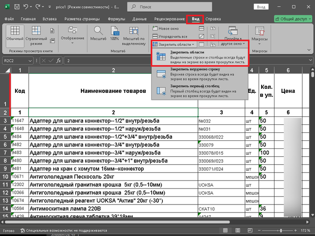Open the Redo history dropdown arrow

pyautogui.click(x=43, y=7)
